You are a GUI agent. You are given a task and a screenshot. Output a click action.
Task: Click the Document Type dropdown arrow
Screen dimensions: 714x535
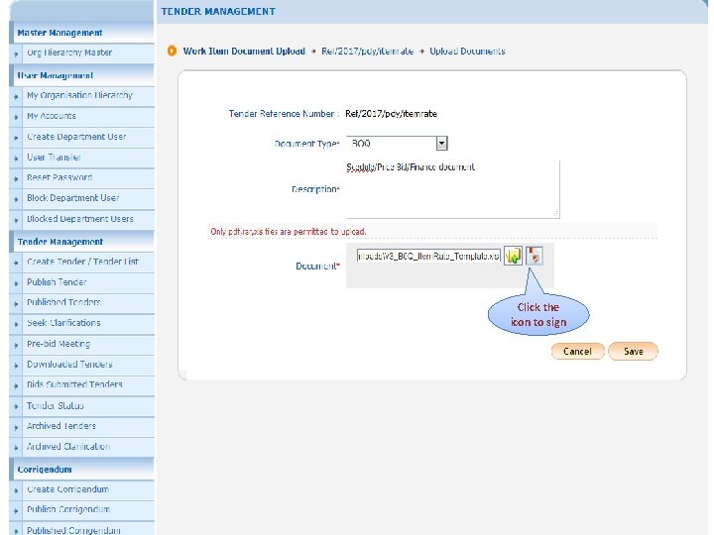point(441,144)
